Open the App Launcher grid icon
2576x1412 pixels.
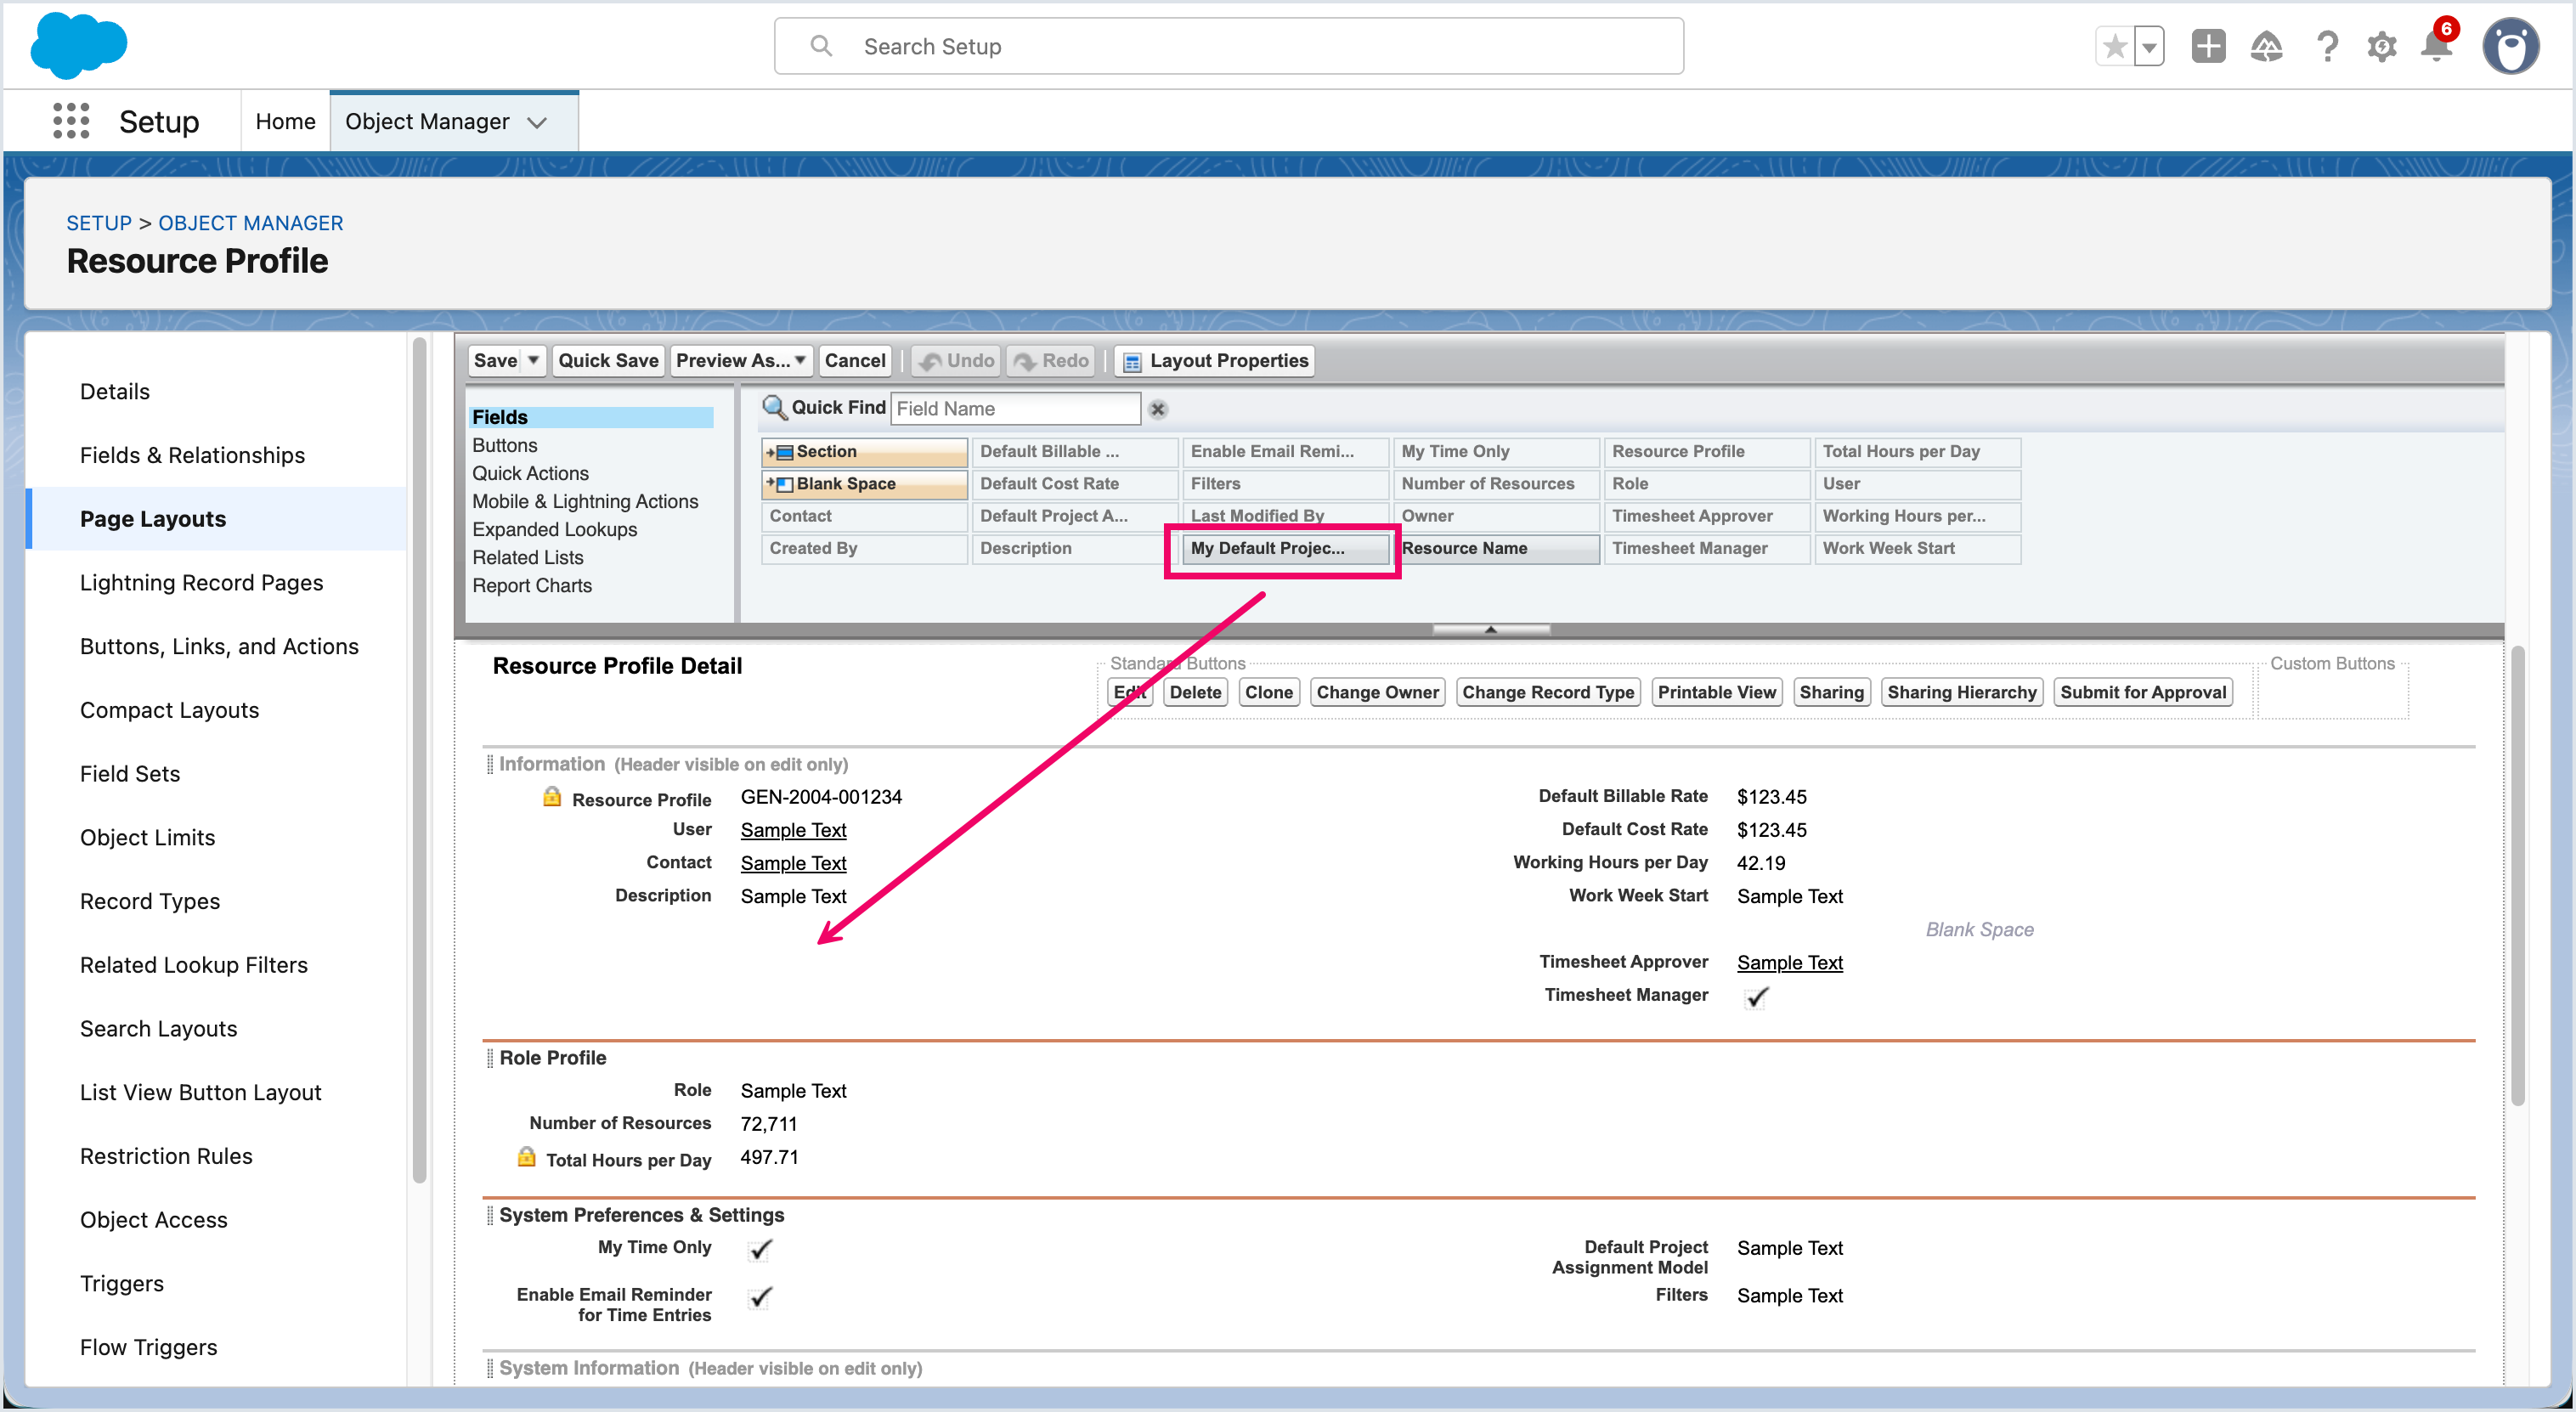tap(71, 121)
